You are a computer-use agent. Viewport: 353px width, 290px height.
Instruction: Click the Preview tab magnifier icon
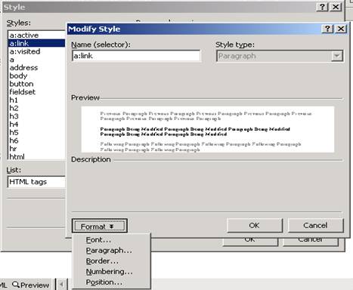[x=16, y=285]
